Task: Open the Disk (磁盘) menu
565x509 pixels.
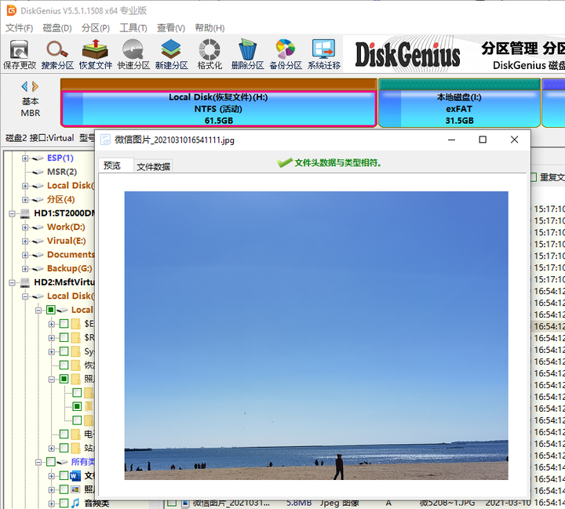Action: [x=57, y=28]
